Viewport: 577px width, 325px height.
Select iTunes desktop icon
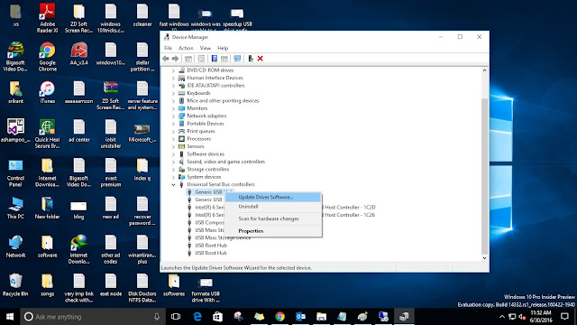pos(47,92)
